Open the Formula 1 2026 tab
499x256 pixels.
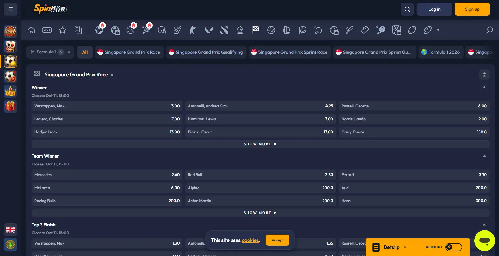(x=441, y=52)
